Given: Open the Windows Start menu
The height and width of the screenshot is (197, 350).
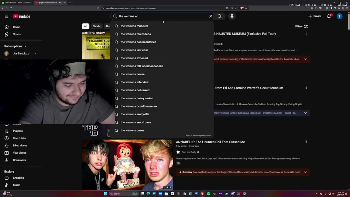Looking at the screenshot, I should pos(106,194).
